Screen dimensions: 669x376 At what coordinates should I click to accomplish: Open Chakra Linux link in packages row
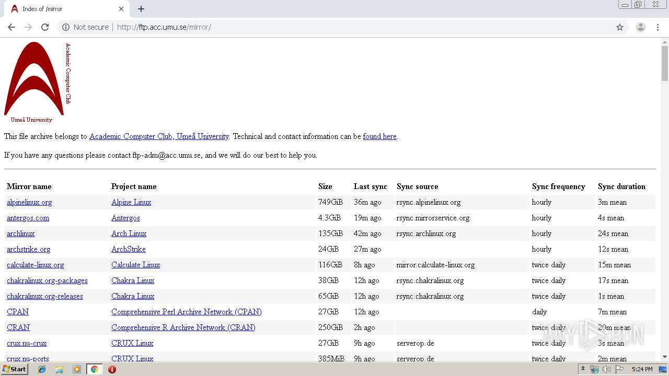(x=133, y=280)
